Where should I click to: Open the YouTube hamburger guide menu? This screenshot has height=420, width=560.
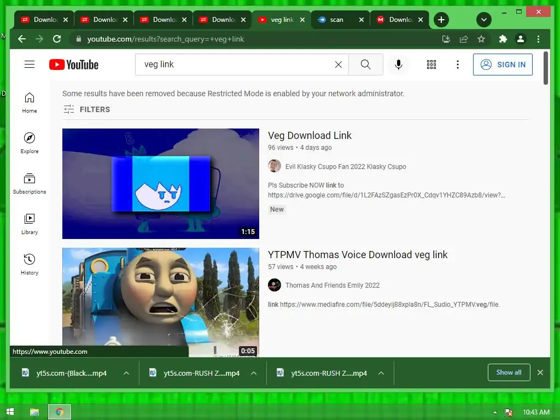tap(30, 65)
